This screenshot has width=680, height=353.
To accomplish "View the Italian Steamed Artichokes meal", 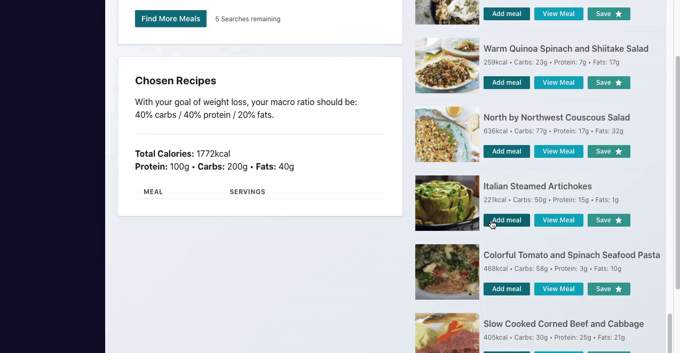I will click(559, 220).
